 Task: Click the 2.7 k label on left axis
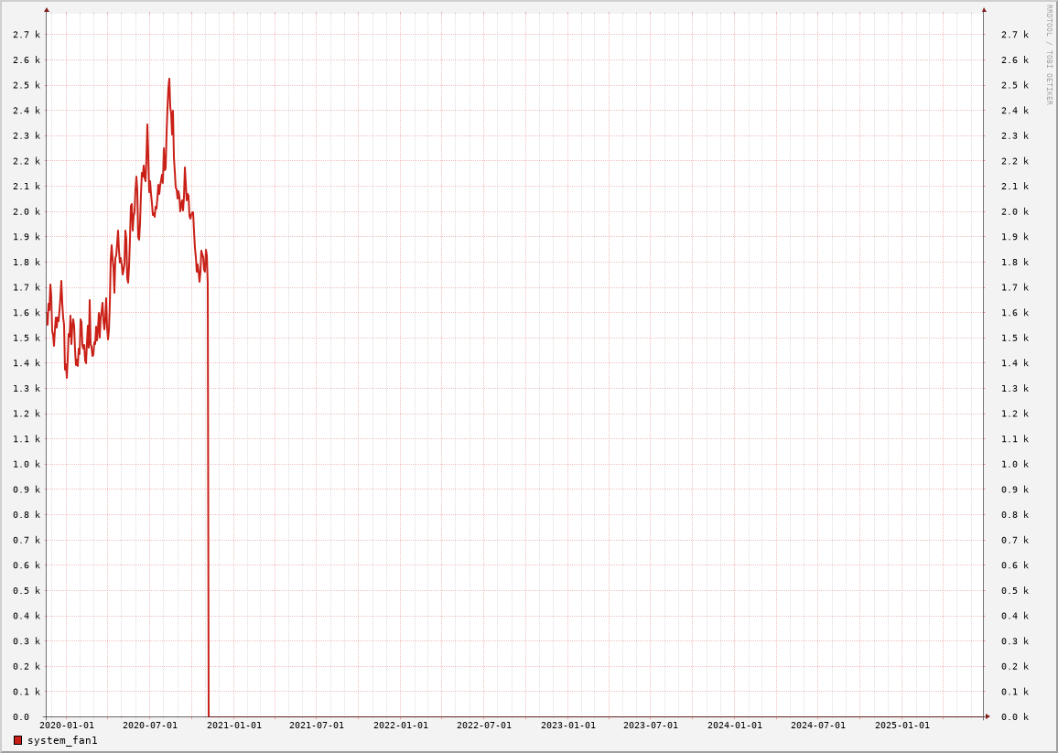27,35
